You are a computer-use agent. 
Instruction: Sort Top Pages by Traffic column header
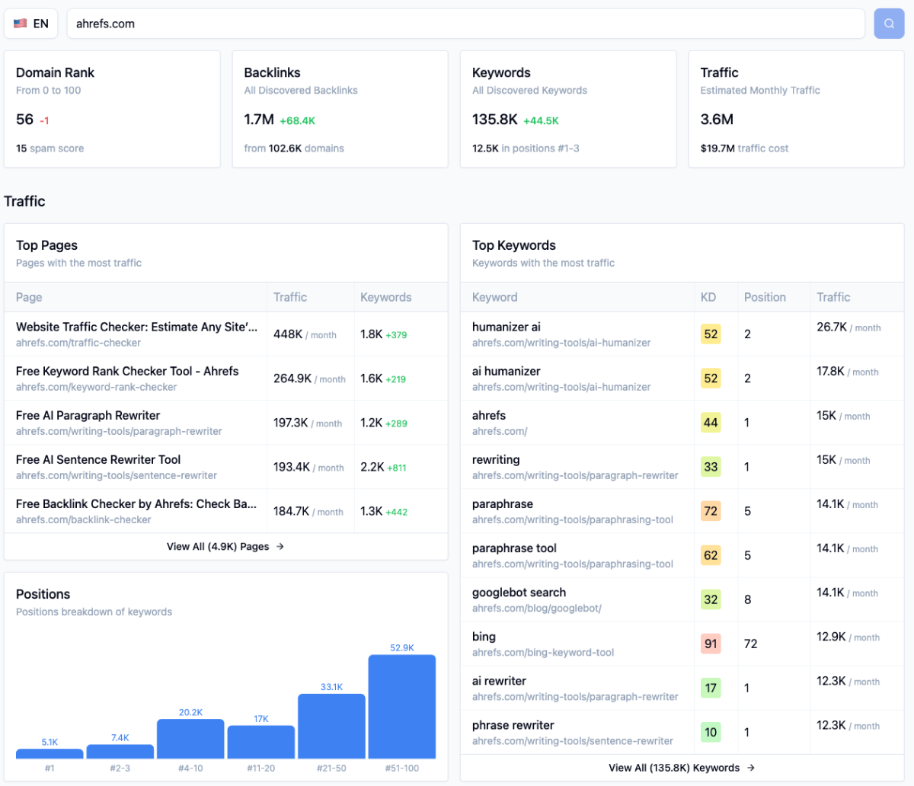(x=290, y=298)
